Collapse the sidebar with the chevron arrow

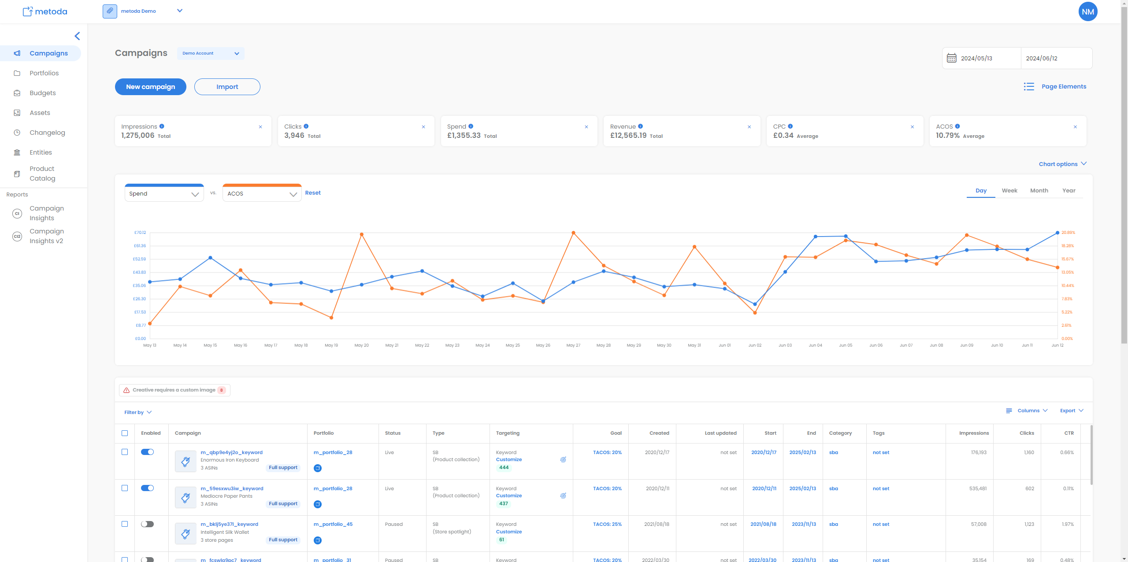coord(77,36)
